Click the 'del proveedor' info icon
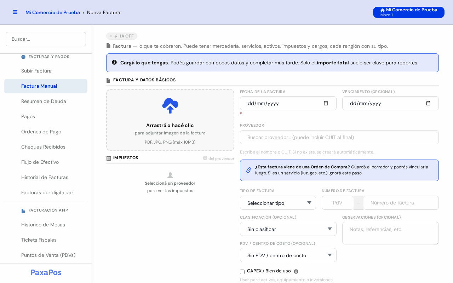Screen dimensions: 453x283 coord(205,158)
